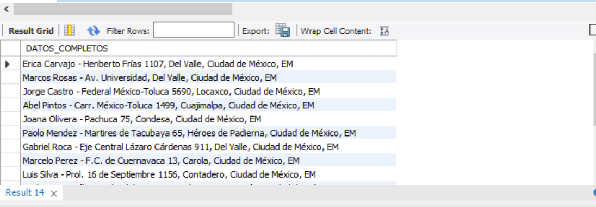This screenshot has width=596, height=207.
Task: Close the Result 14 tab
Action: (54, 193)
